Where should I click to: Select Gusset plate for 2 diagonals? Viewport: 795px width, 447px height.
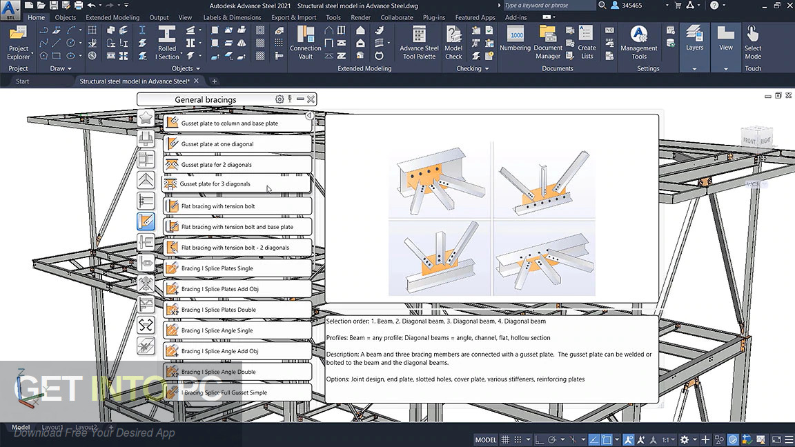[x=237, y=165]
